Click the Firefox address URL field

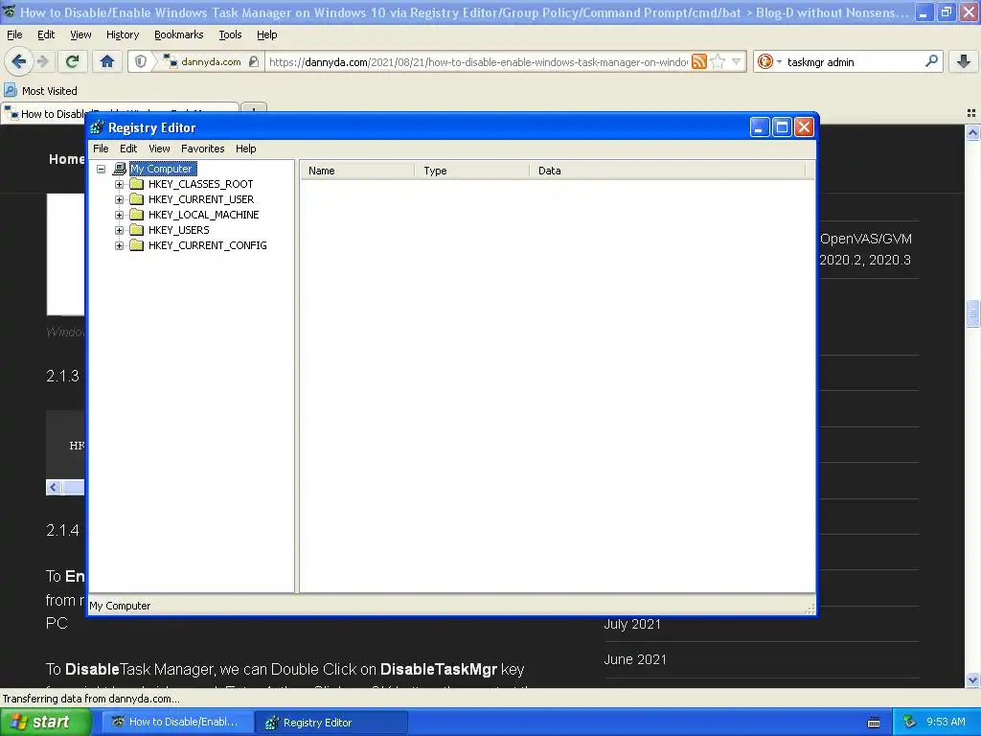(478, 61)
